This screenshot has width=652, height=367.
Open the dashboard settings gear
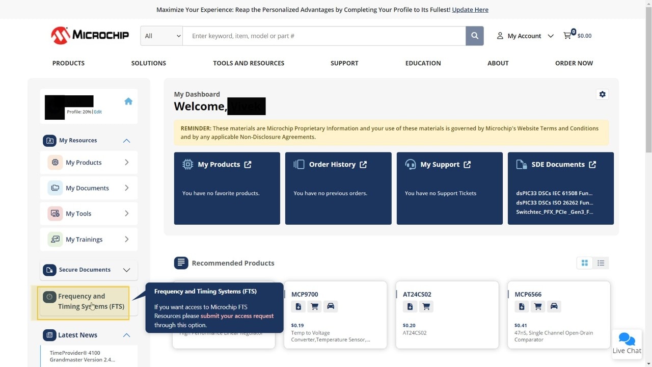pos(603,94)
